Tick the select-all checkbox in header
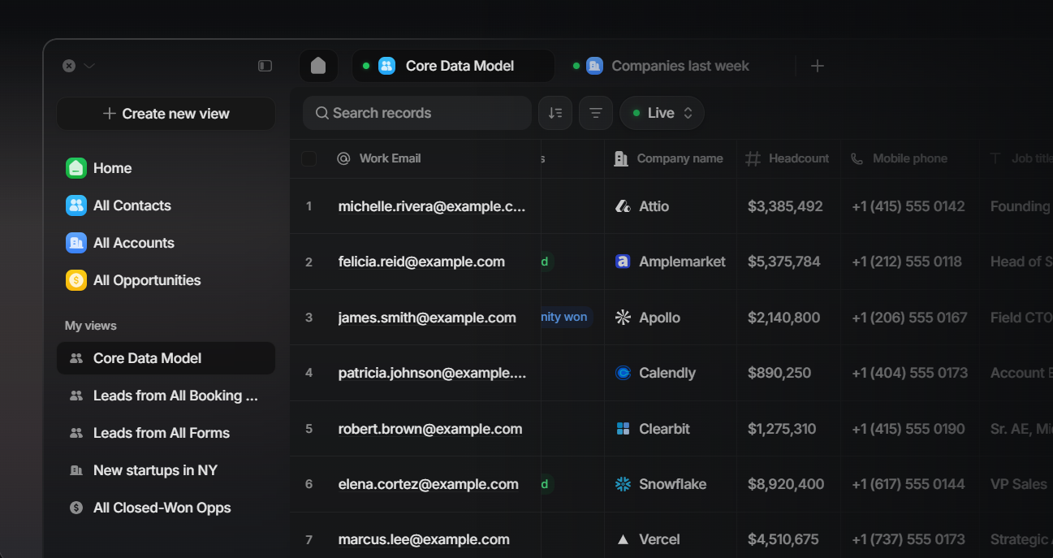The height and width of the screenshot is (558, 1053). 309,158
